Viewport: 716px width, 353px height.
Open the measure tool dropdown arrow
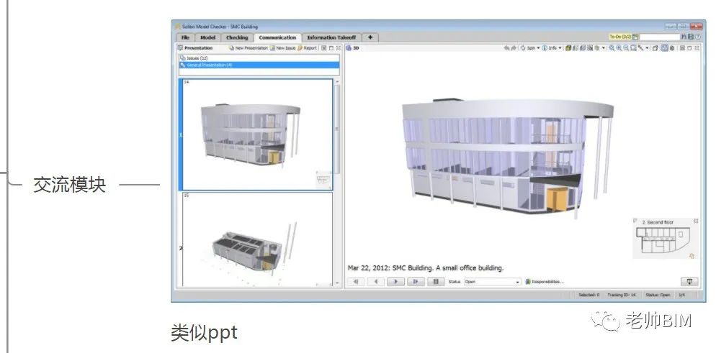(647, 48)
